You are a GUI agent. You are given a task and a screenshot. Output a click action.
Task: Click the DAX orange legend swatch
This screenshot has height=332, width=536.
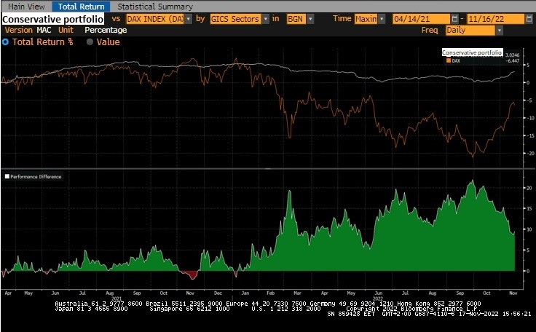tap(448, 61)
